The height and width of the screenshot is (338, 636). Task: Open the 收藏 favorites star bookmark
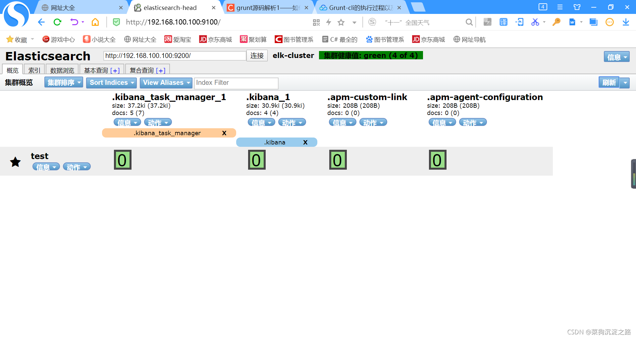(x=17, y=39)
